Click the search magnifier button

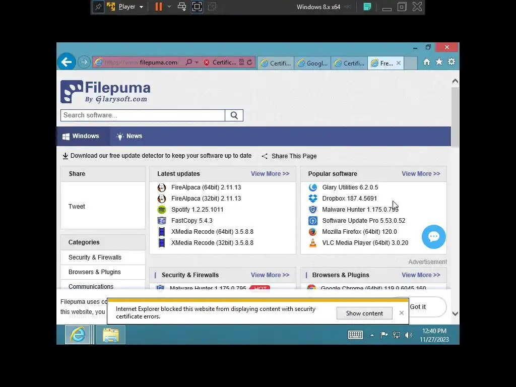pyautogui.click(x=234, y=115)
